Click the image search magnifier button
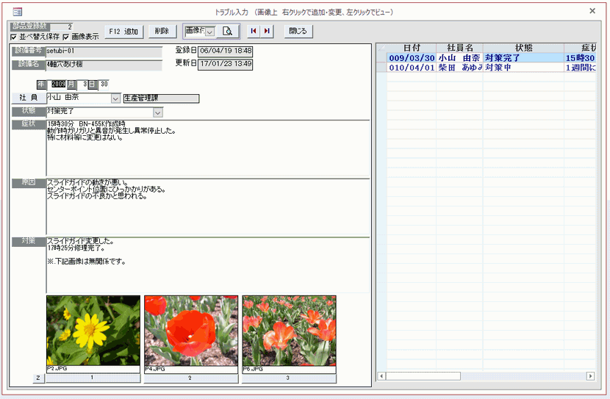Viewport: 610px width, 399px height. click(228, 31)
